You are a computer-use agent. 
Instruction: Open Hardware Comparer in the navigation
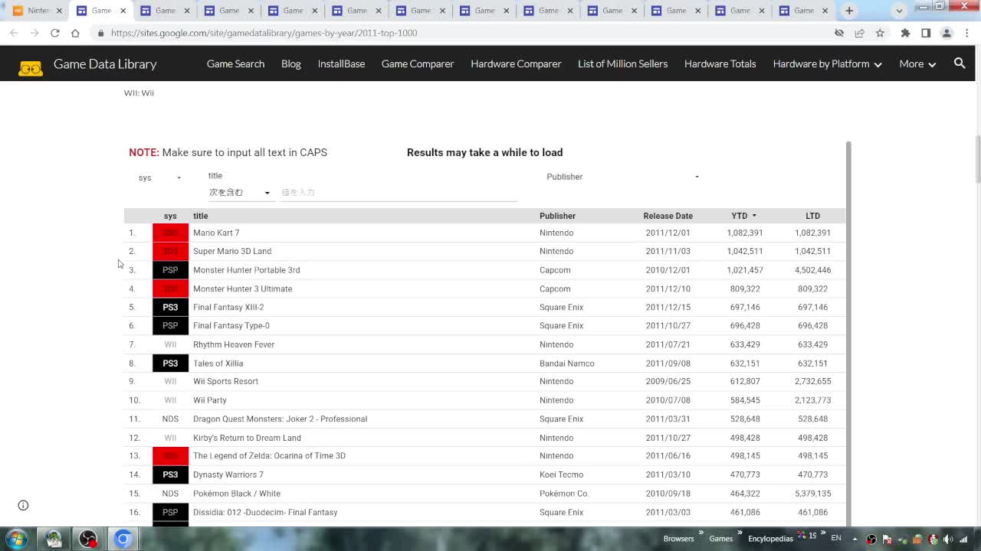[x=516, y=64]
